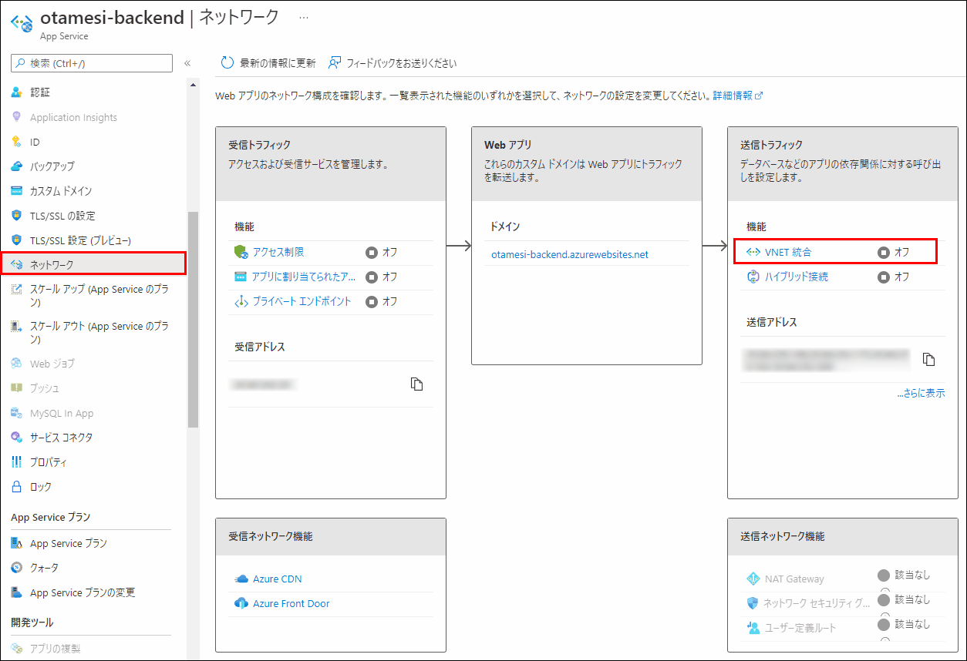Image resolution: width=967 pixels, height=661 pixels.
Task: Click the アクセス制限 shield icon
Action: [241, 252]
